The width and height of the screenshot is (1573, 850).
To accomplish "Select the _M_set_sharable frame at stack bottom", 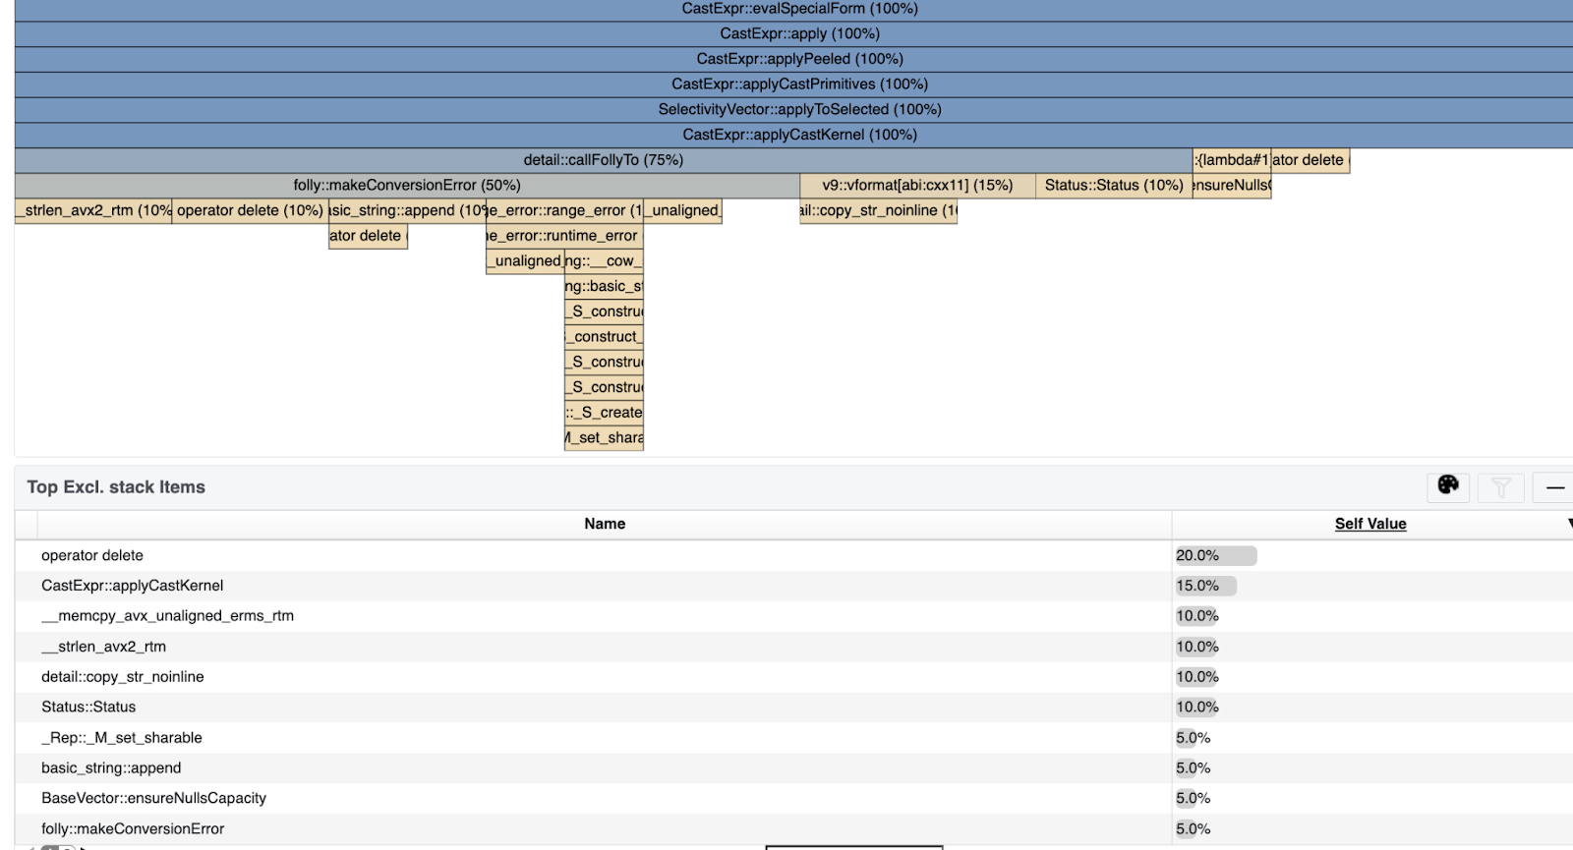I will [x=604, y=438].
